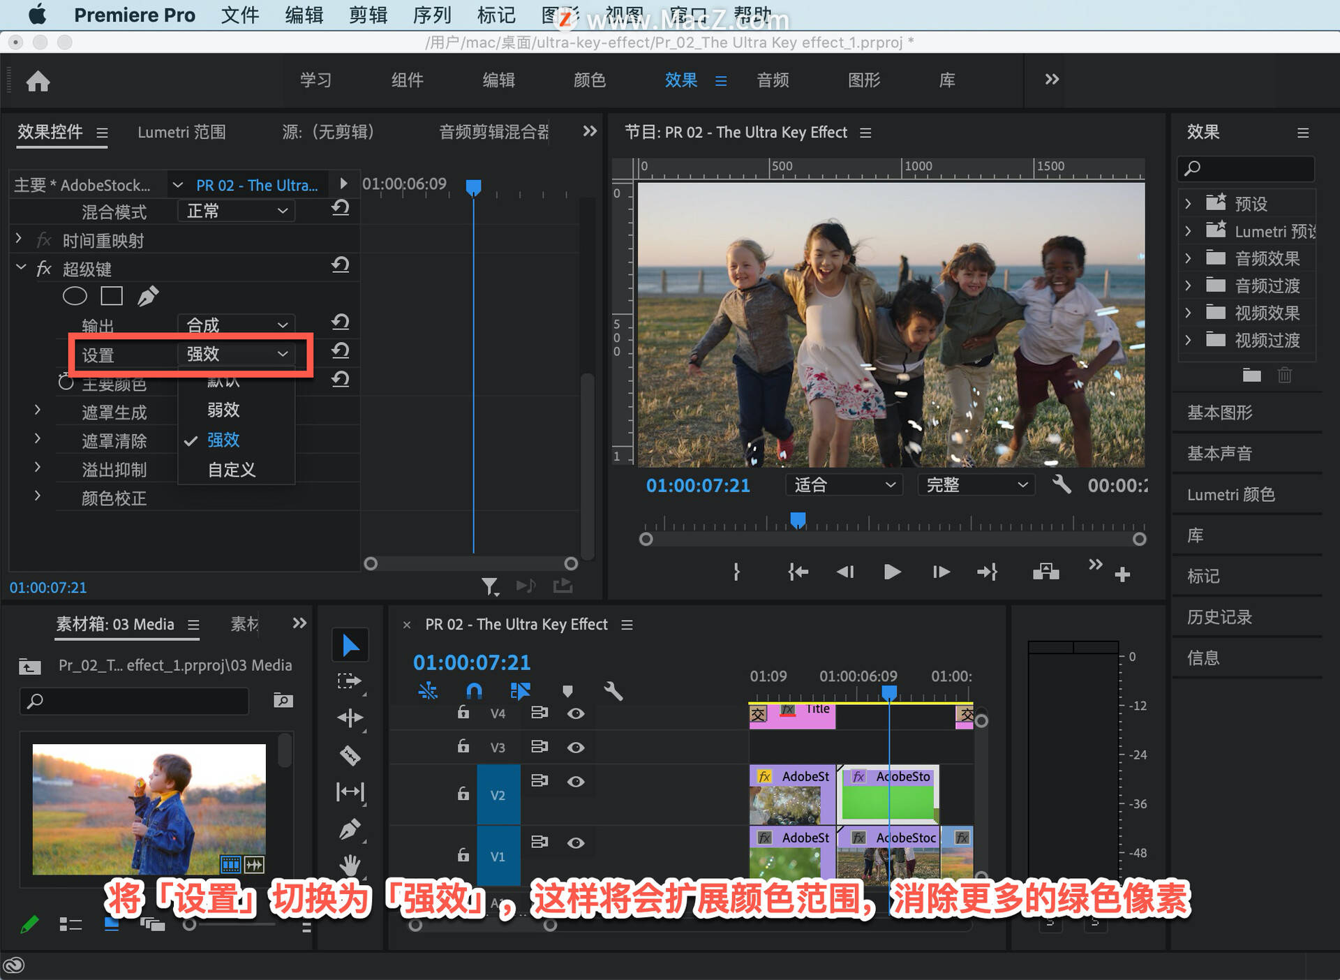
Task: Expand the 颜色校正 section
Action: click(x=38, y=496)
